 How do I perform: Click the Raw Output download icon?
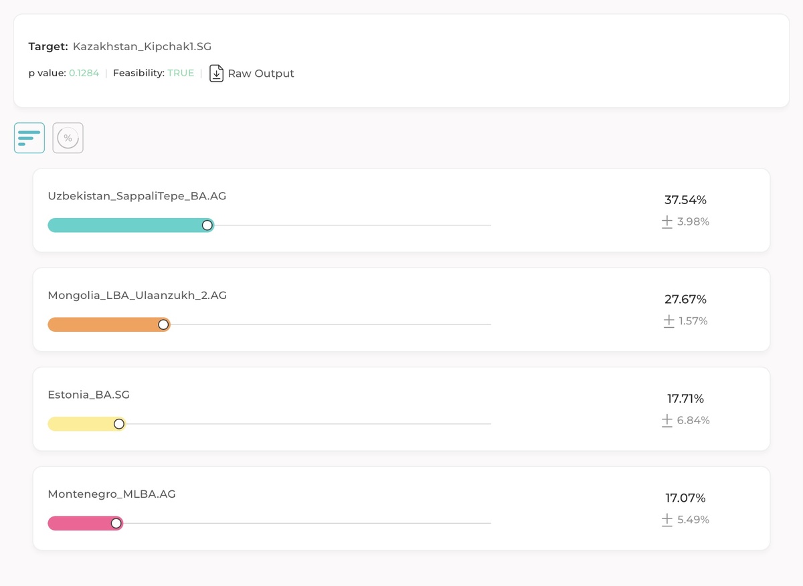click(x=216, y=73)
